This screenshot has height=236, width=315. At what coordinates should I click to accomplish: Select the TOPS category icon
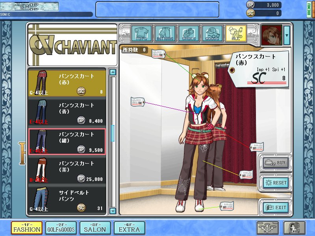[142, 33]
